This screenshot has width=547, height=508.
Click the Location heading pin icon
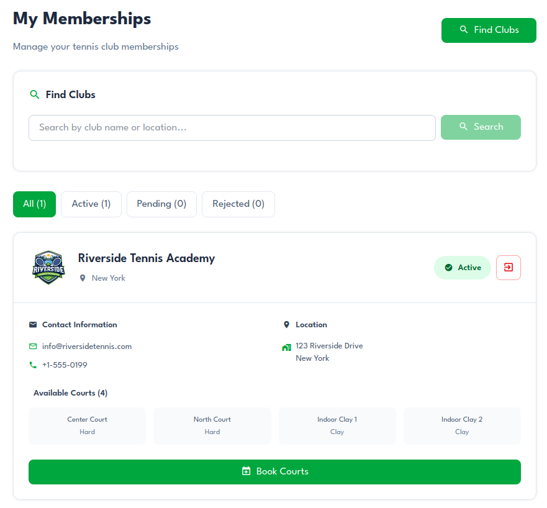(x=286, y=325)
